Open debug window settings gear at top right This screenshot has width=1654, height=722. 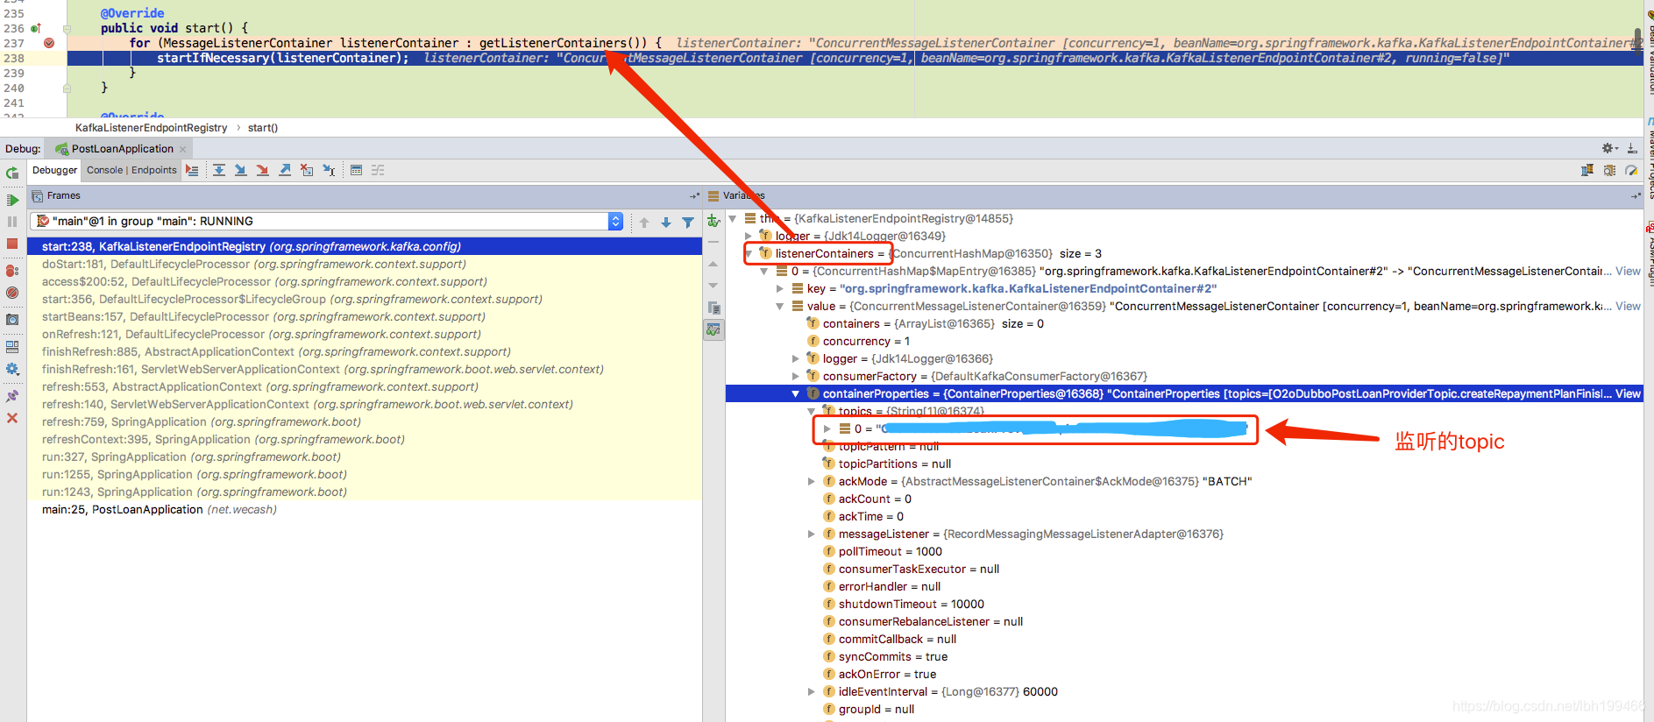[x=1609, y=148]
